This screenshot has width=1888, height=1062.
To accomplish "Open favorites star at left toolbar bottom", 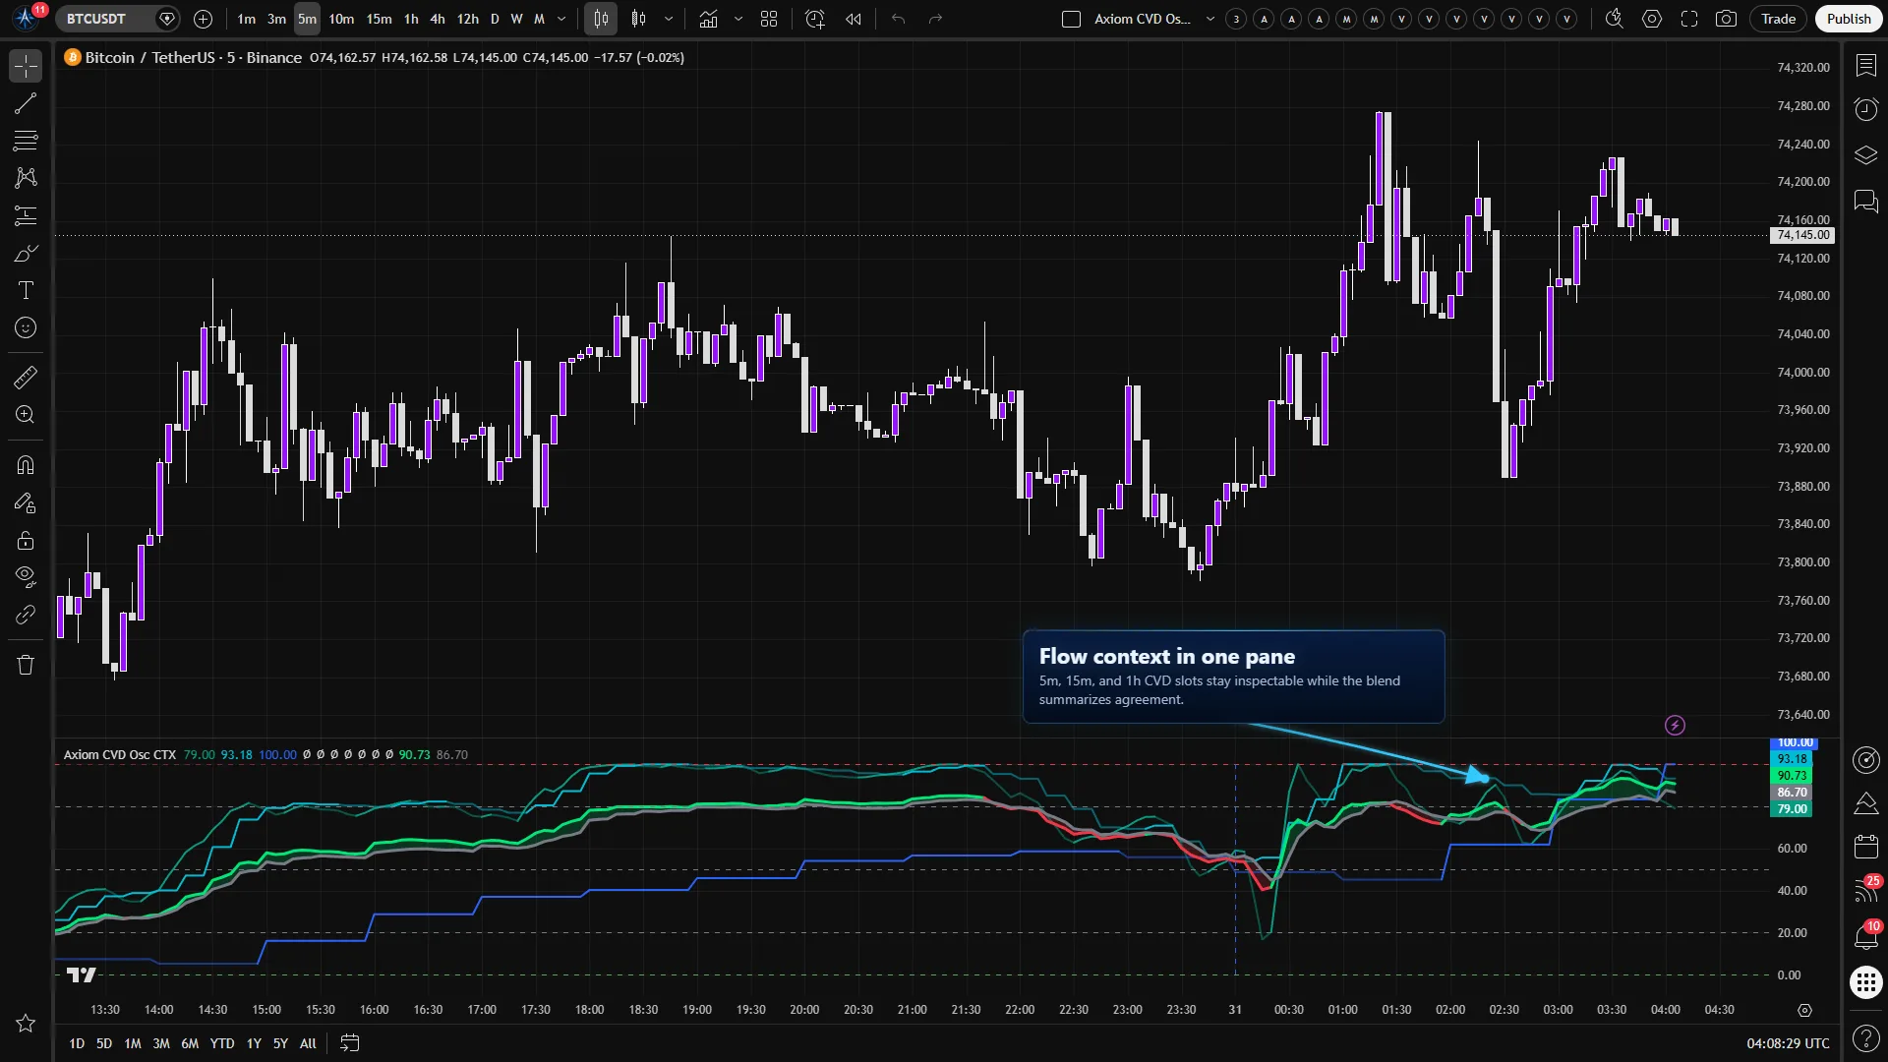I will tap(26, 1024).
